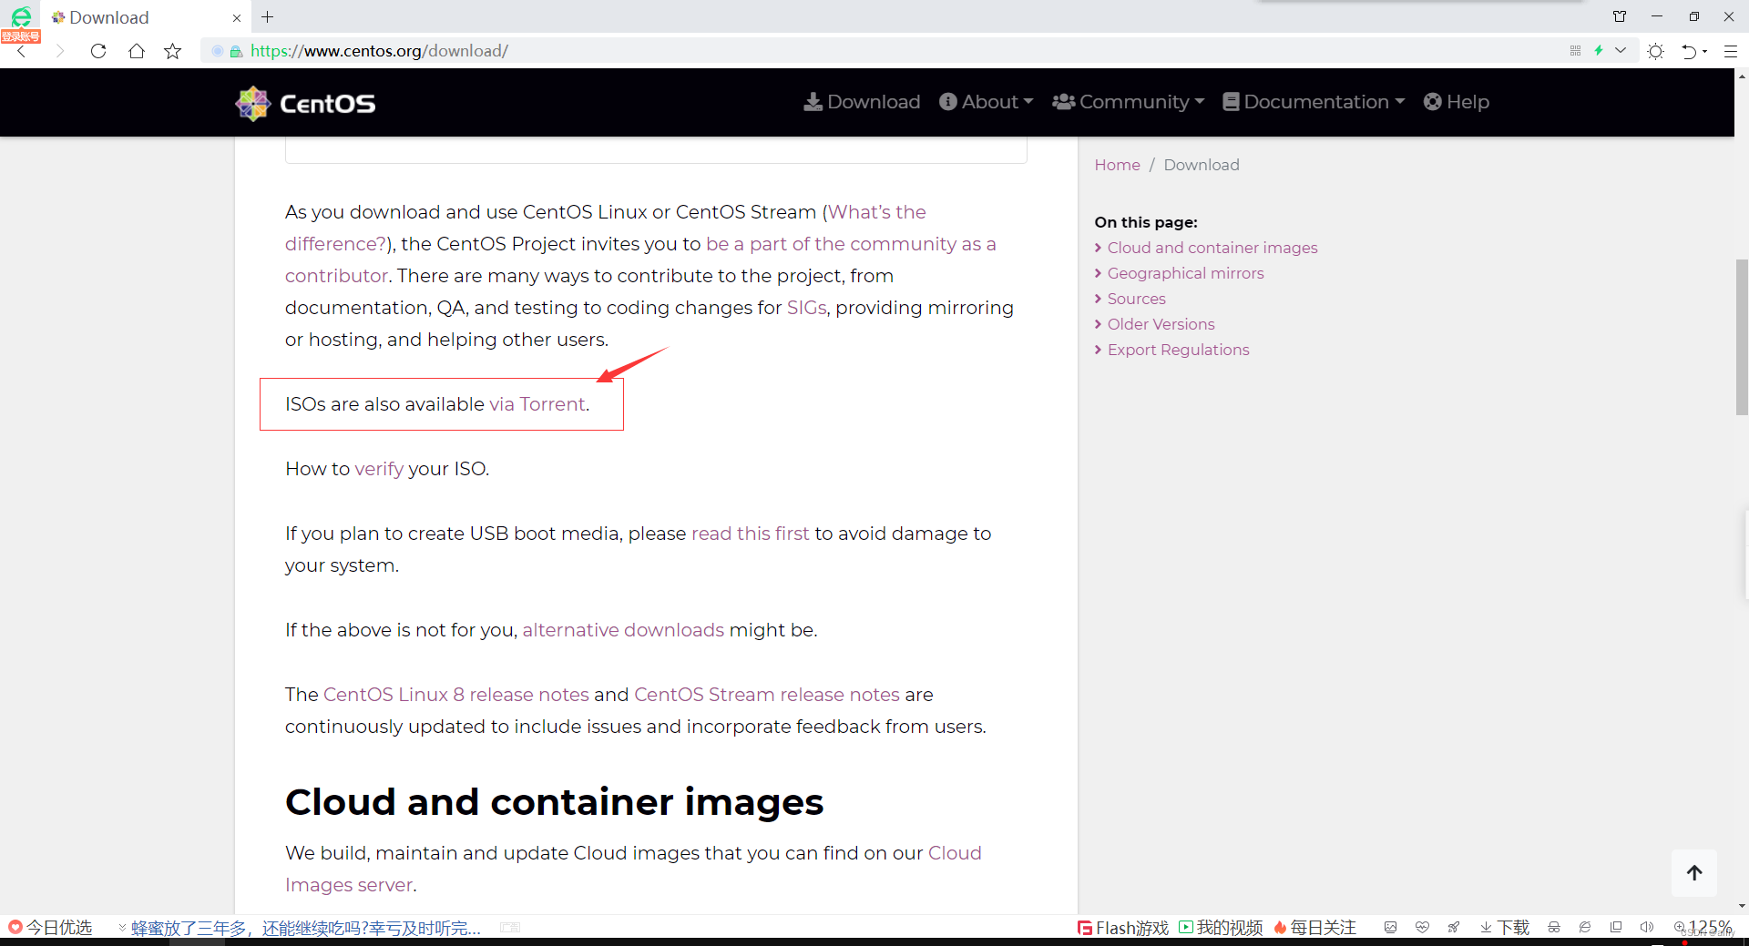Screen dimensions: 1749x946
Task: Mute page sound with speaker icon
Action: point(1647,927)
